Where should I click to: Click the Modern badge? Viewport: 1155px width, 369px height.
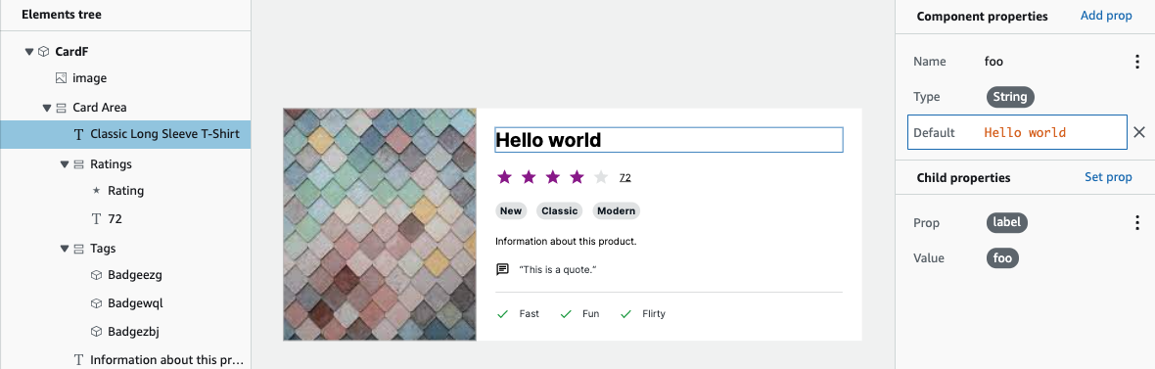617,210
